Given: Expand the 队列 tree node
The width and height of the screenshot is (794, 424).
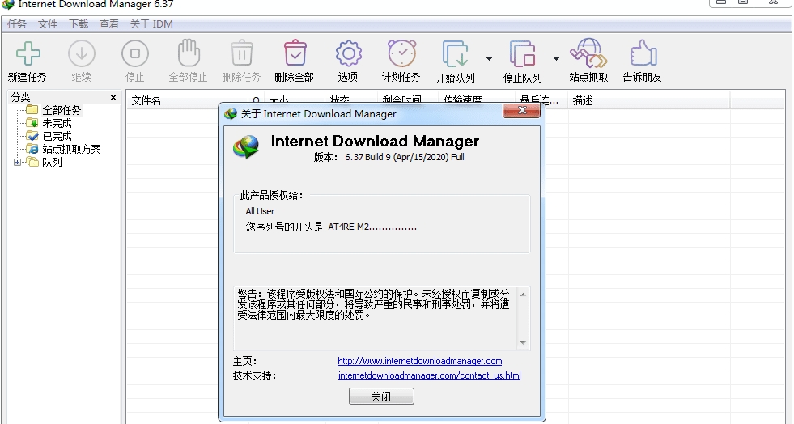Looking at the screenshot, I should click(17, 163).
